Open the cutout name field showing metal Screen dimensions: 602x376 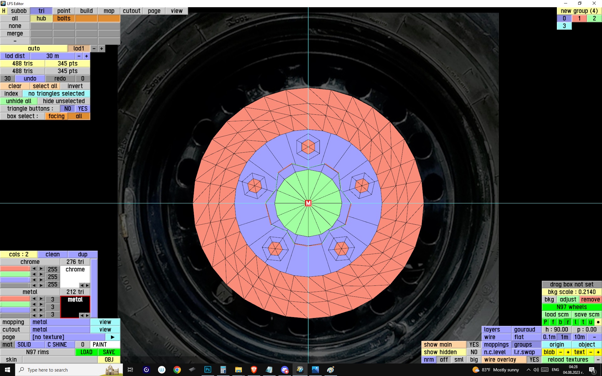(x=60, y=329)
